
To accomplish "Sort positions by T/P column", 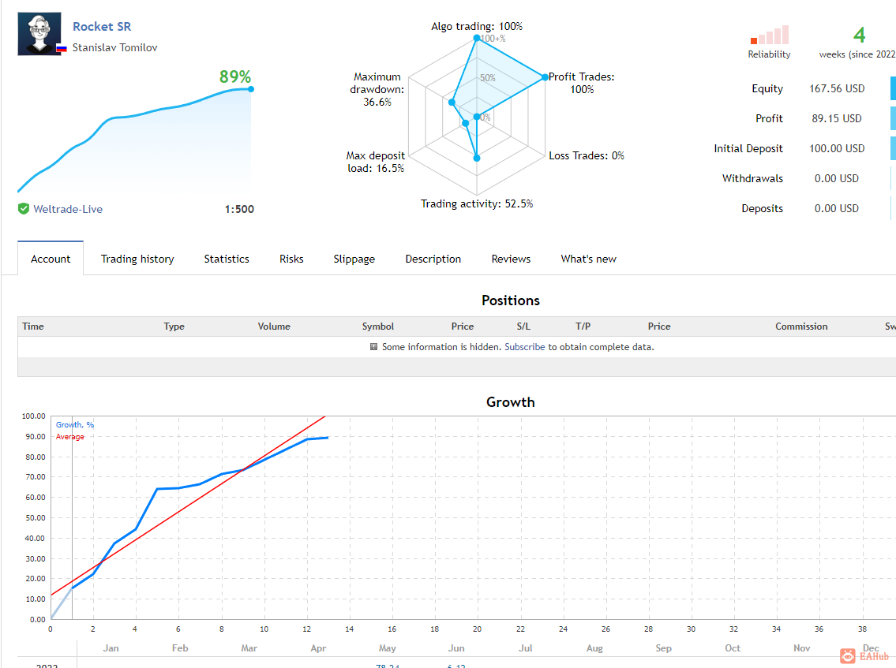I will [583, 326].
